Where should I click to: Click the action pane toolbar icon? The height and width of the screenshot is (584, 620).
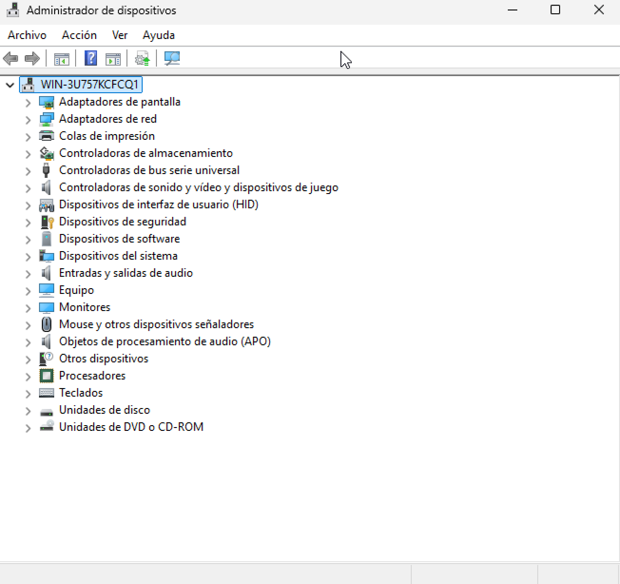pyautogui.click(x=113, y=58)
